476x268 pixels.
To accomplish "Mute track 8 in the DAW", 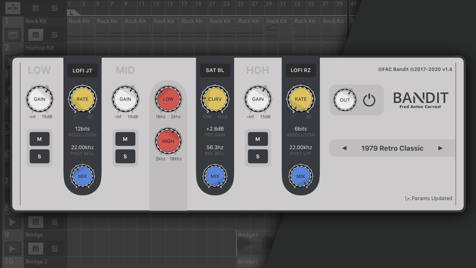I will 36,222.
